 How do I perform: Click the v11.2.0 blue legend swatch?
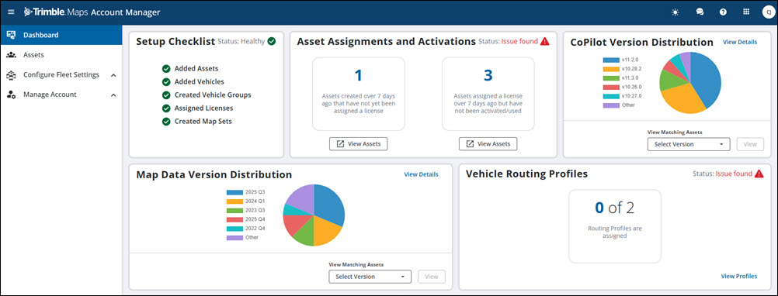pyautogui.click(x=610, y=60)
